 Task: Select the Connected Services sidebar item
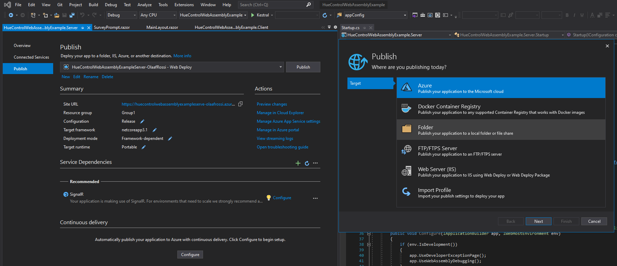pyautogui.click(x=31, y=57)
